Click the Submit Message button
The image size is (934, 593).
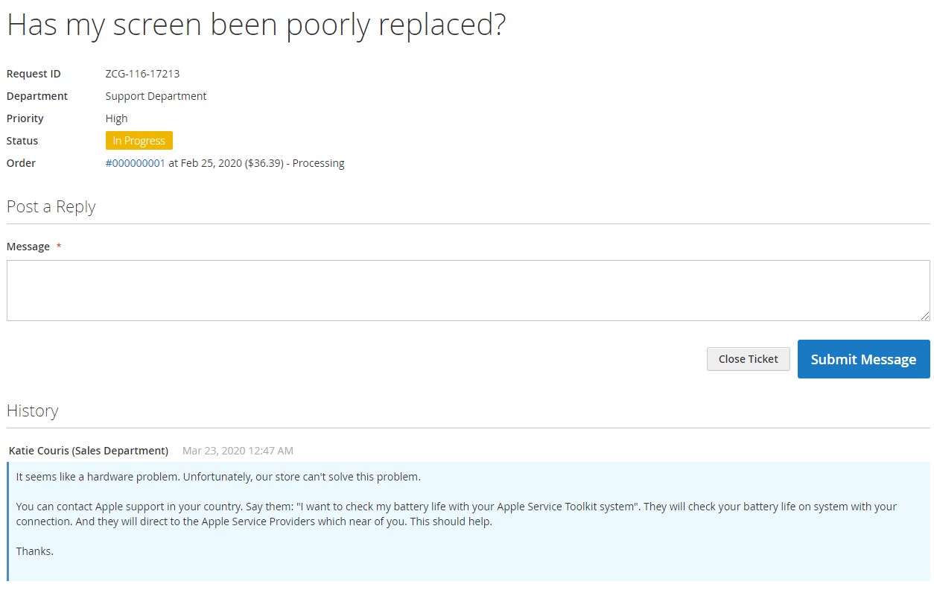(863, 359)
